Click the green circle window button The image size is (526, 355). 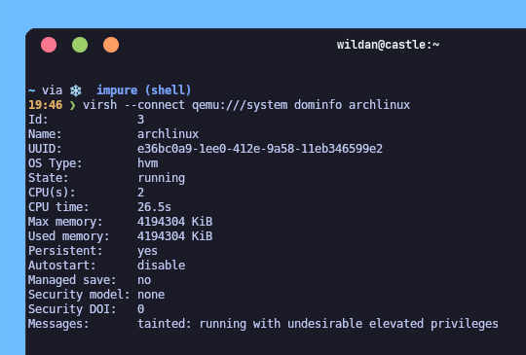[80, 45]
